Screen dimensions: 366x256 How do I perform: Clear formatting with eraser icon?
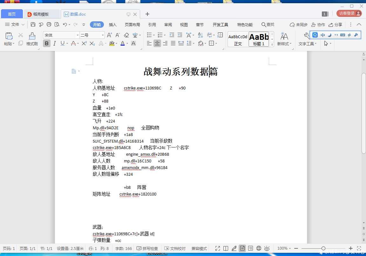click(126, 35)
